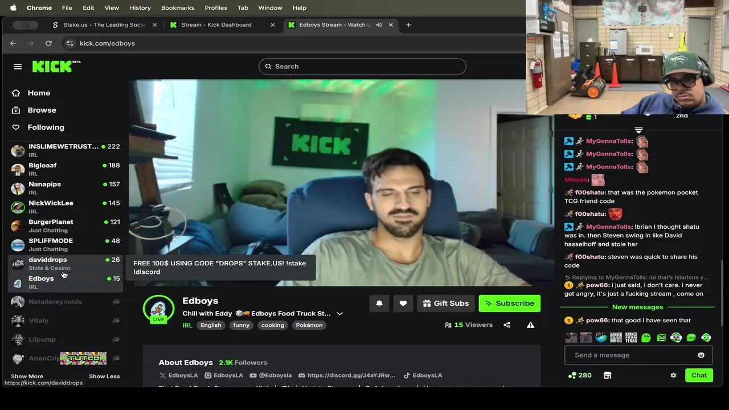Switch to Stake.us browser tab
Image resolution: width=729 pixels, height=410 pixels.
[104, 25]
